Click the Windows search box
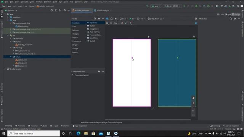The height and width of the screenshot is (137, 244). [x=34, y=134]
